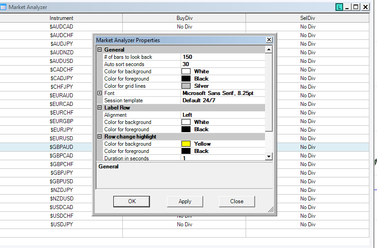Collapse the Label Row category
Image resolution: width=377 pixels, height=248 pixels.
pos(99,108)
